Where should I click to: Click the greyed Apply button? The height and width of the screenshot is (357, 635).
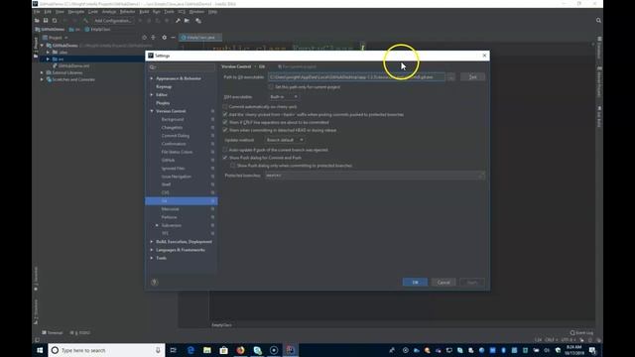click(472, 282)
